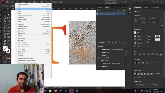Toggle constrain proportions link icon
The width and height of the screenshot is (165, 93).
click(161, 20)
